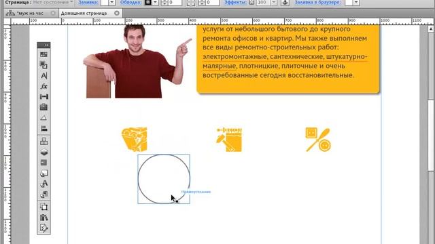Click the text 'ремонта офисов и квартир'
This screenshot has height=244, width=435.
pyautogui.click(x=247, y=38)
